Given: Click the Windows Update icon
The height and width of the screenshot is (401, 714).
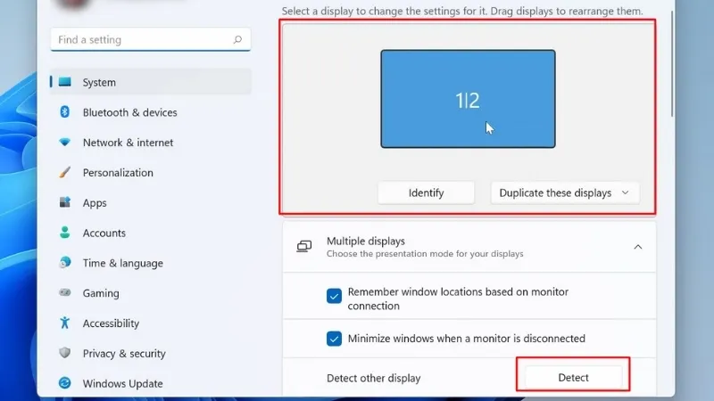Looking at the screenshot, I should tap(65, 383).
